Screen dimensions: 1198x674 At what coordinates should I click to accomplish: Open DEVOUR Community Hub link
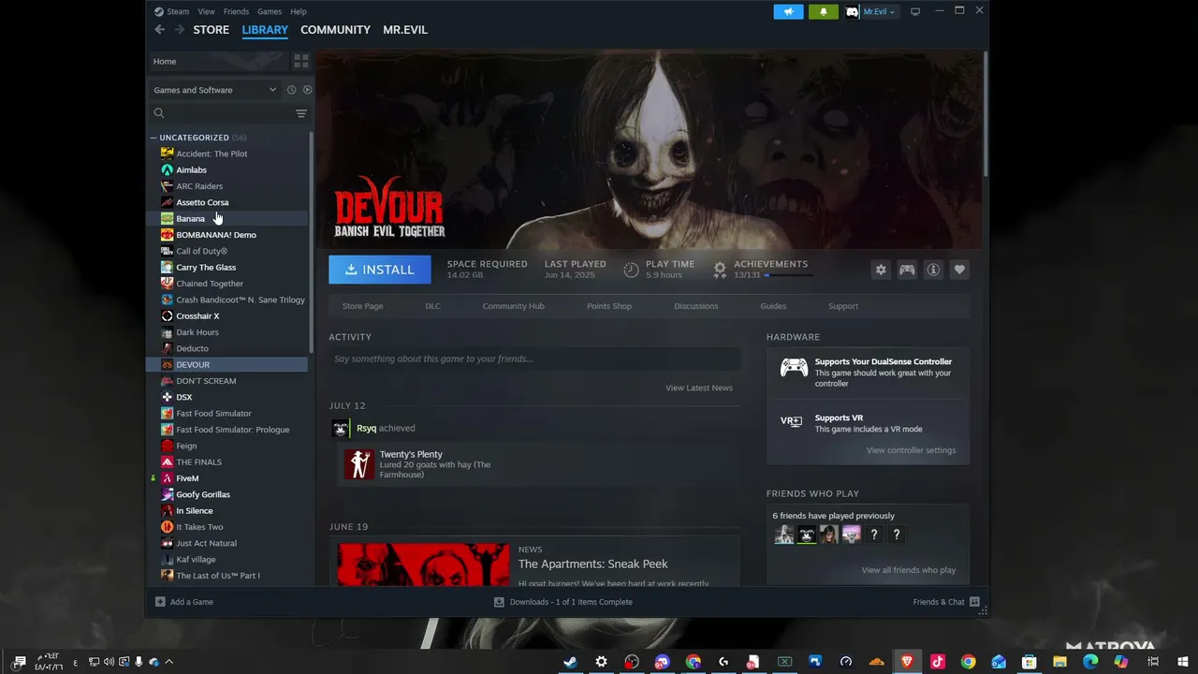point(513,306)
